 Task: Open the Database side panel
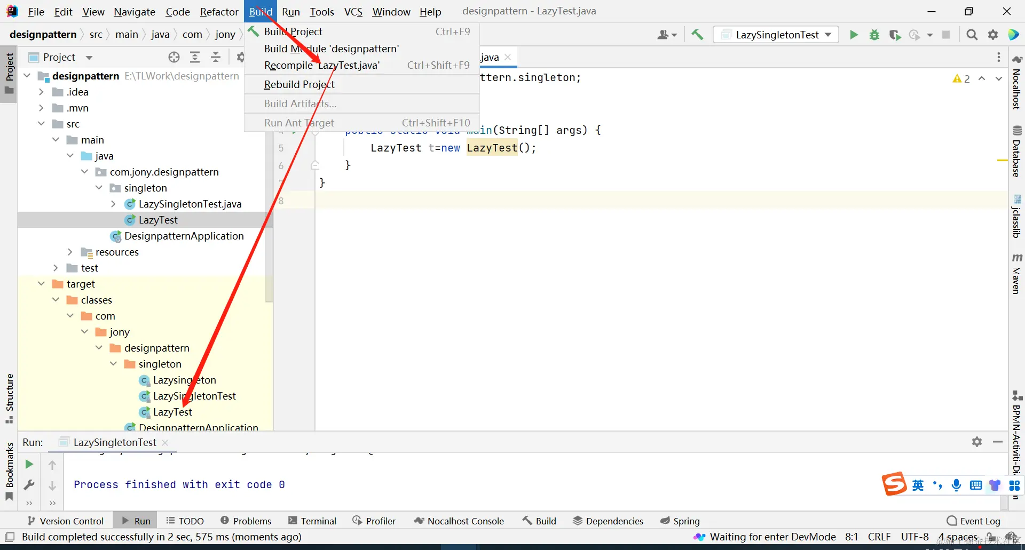pos(1016,151)
